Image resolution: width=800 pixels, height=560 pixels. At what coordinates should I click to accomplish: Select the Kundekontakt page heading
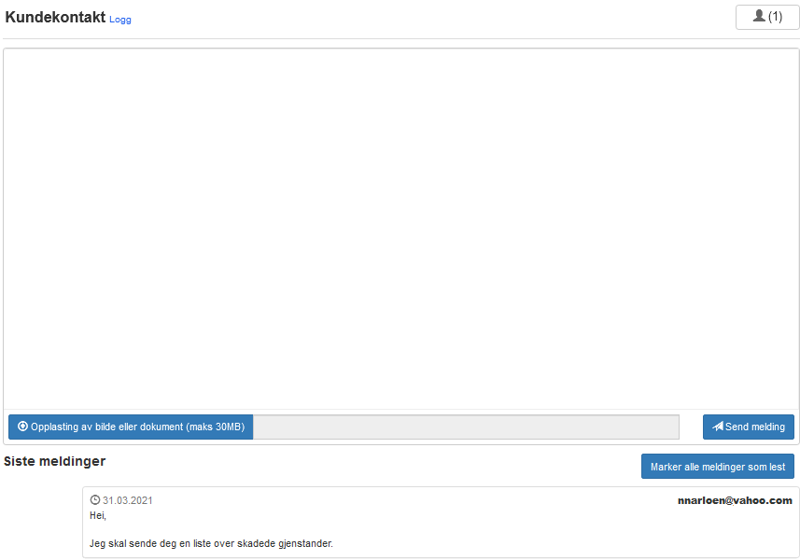tap(55, 17)
